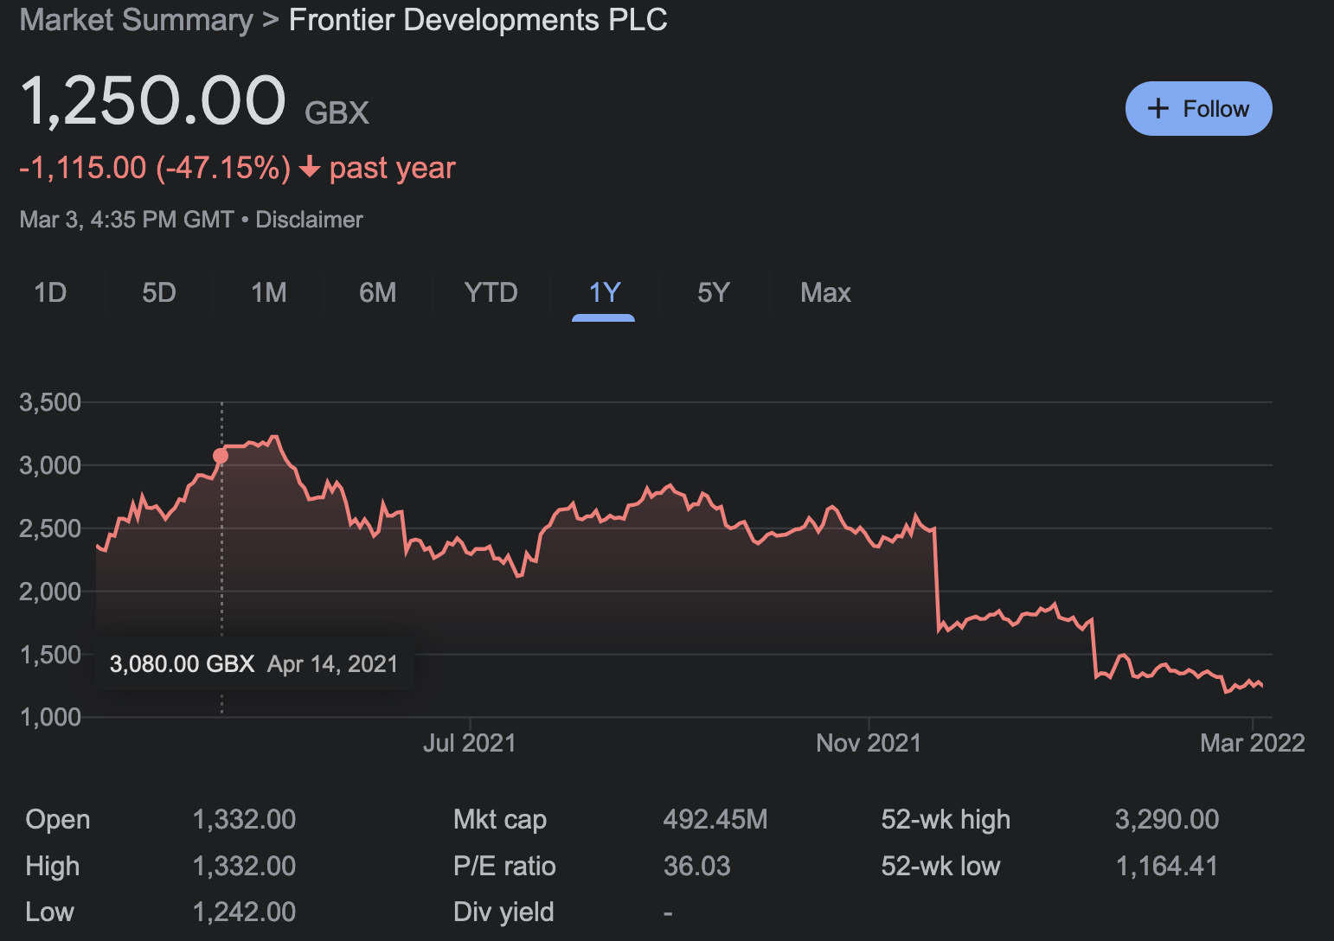The width and height of the screenshot is (1334, 941).
Task: Click the chart data point marker for Apr 14
Action: pyautogui.click(x=221, y=456)
